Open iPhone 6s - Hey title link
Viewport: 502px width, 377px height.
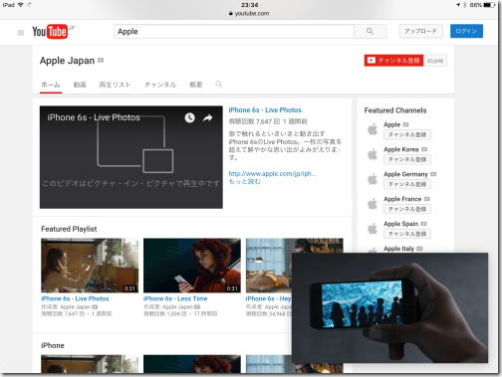(x=268, y=298)
